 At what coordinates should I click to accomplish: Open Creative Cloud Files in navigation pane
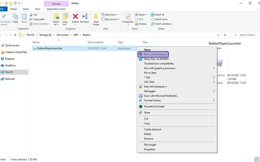point(14,52)
